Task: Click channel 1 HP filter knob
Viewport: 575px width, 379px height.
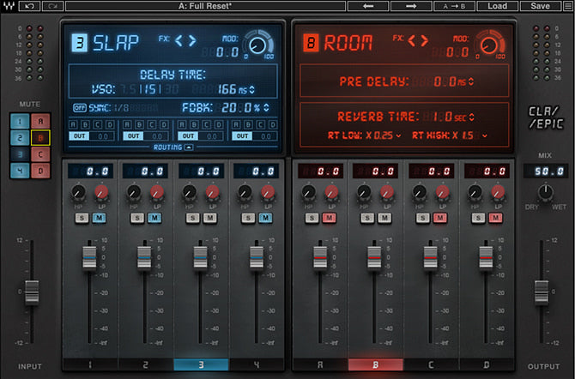Action: [78, 192]
